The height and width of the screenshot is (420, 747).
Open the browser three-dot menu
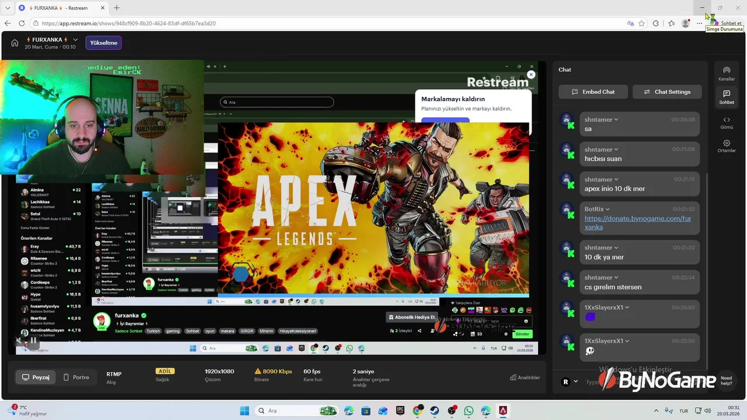coord(699,23)
